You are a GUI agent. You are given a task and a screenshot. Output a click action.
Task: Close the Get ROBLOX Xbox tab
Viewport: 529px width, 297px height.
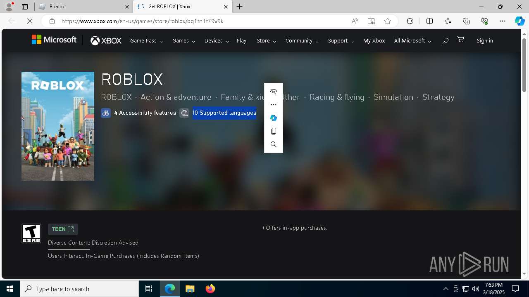click(x=226, y=7)
